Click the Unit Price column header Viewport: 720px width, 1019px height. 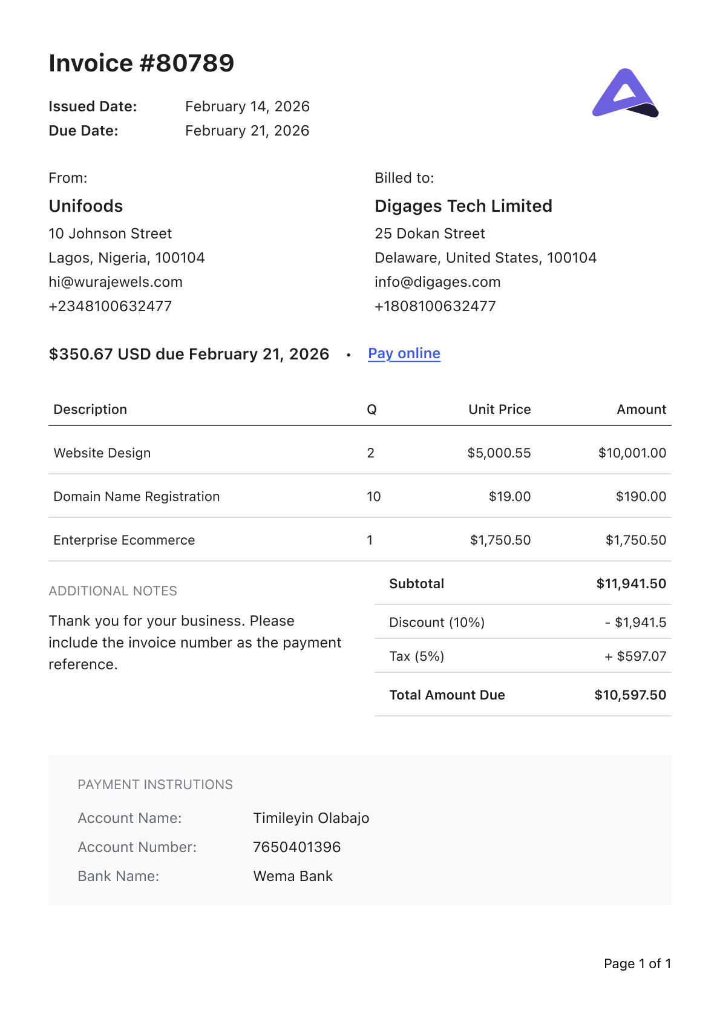pyautogui.click(x=500, y=410)
